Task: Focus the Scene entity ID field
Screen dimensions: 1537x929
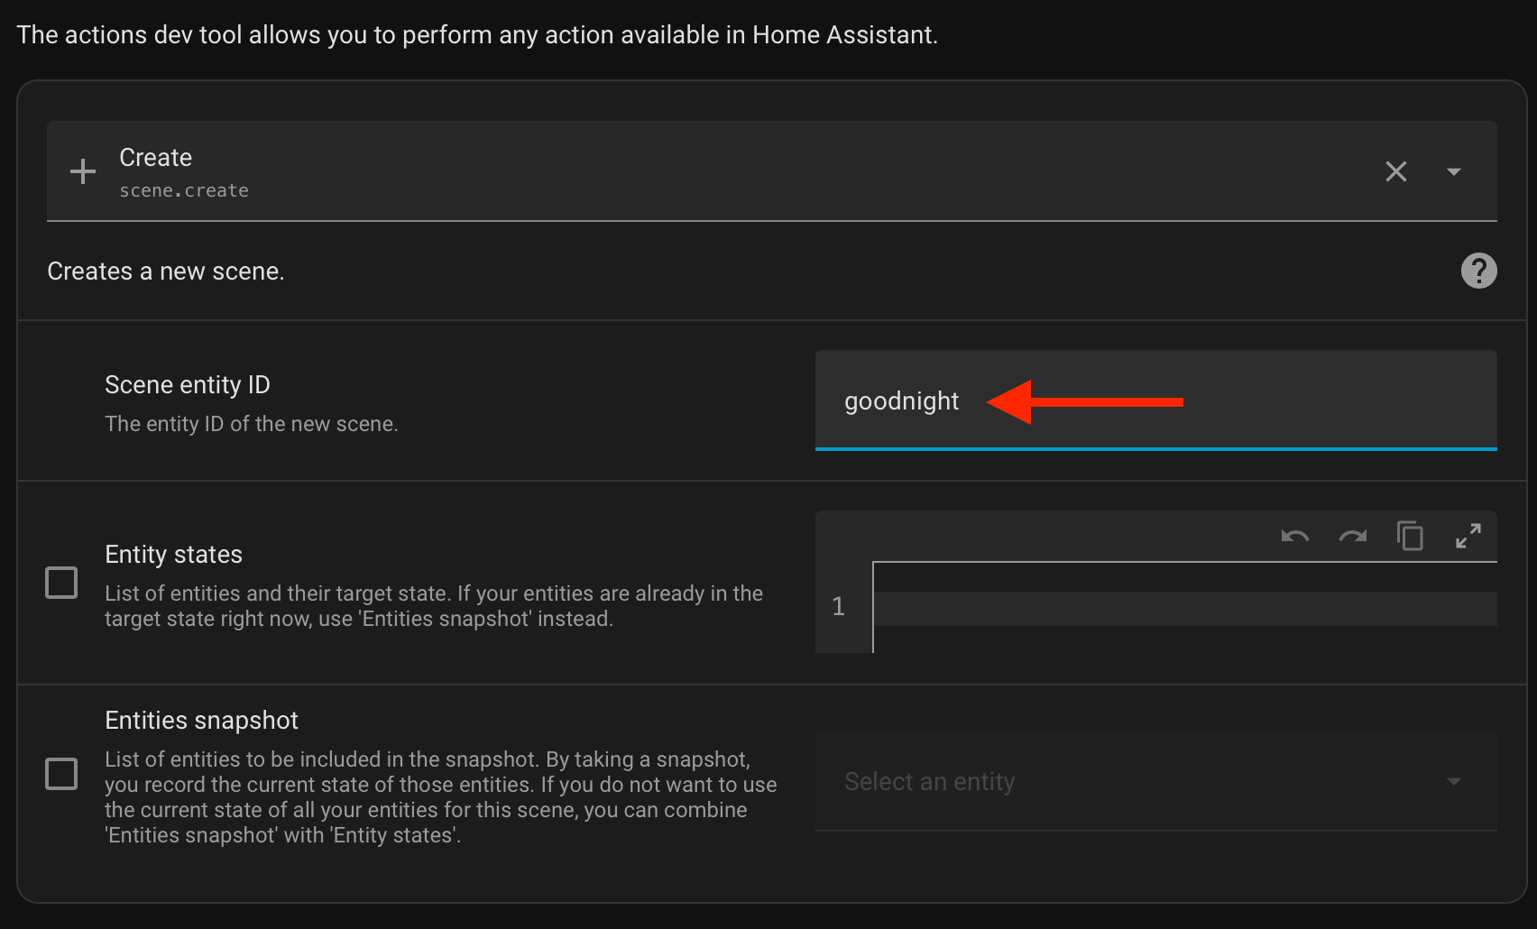Action: pos(1155,400)
